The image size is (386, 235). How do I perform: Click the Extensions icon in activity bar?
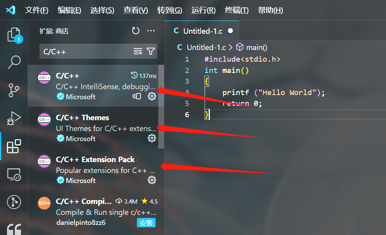coord(14,146)
